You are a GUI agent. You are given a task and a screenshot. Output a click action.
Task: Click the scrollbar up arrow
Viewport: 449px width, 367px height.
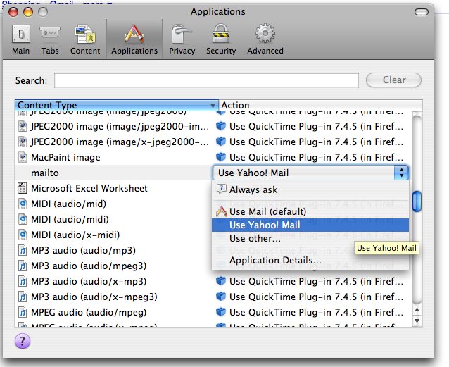point(417,310)
